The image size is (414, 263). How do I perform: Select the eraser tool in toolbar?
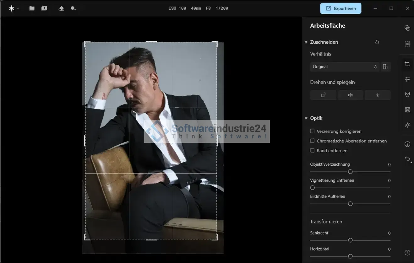coord(61,8)
